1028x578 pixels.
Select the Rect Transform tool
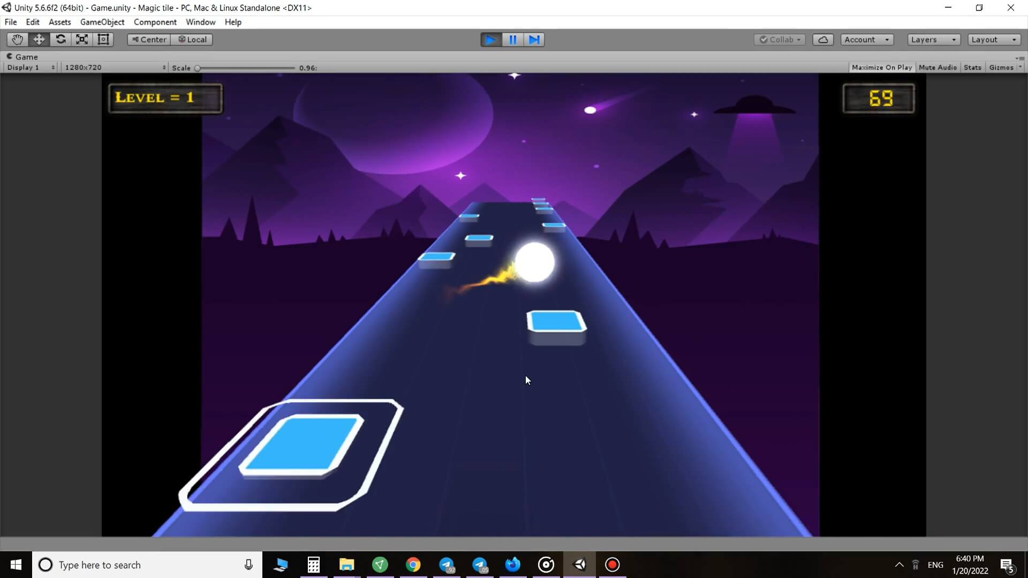click(x=103, y=40)
